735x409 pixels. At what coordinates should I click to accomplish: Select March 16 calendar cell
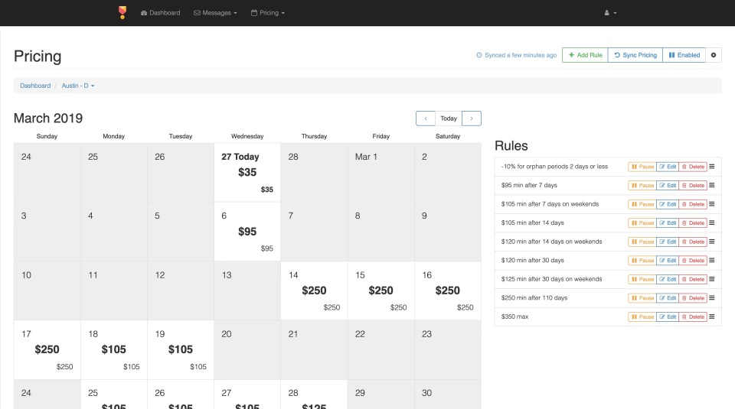coord(448,291)
